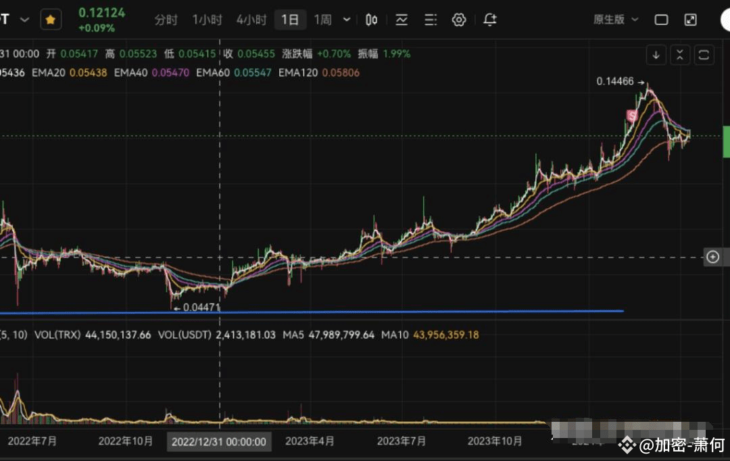Image resolution: width=730 pixels, height=461 pixels.
Task: Click the EMA40 0.05470 indicator label
Action: click(152, 72)
